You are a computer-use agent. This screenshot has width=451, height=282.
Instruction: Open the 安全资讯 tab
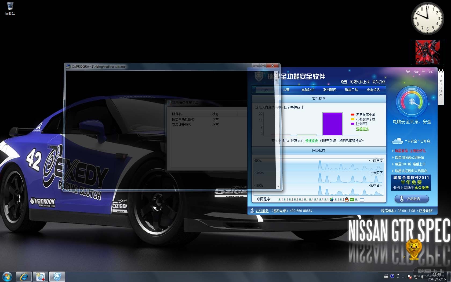[373, 90]
